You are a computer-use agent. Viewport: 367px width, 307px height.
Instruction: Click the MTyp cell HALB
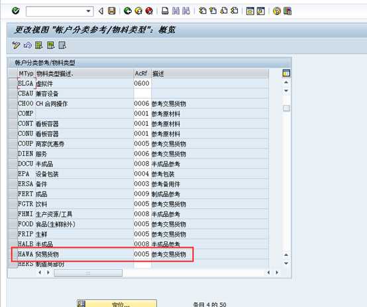tap(26, 244)
